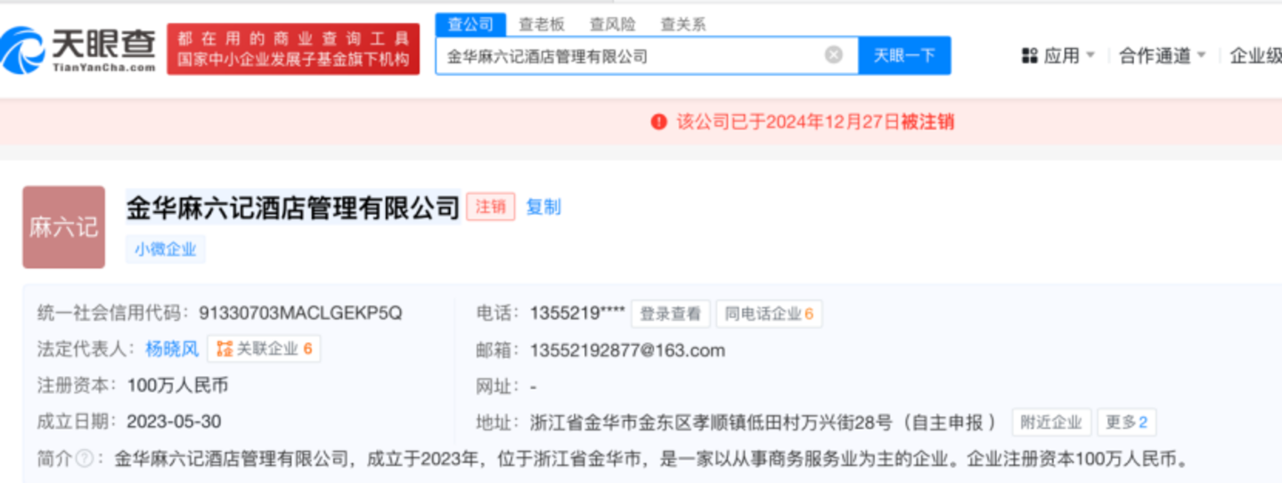Switch to the 查风险 tab

612,24
